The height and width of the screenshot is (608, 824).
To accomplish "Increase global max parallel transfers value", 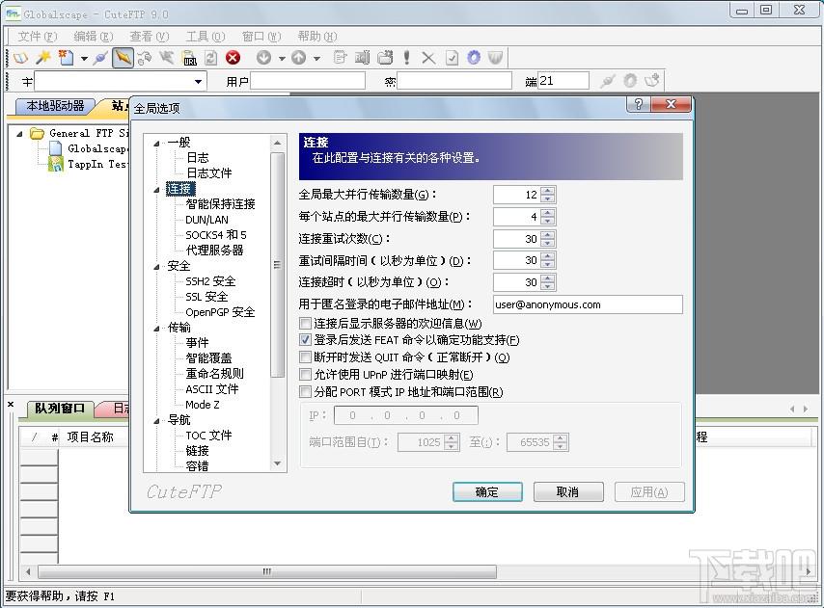I will [x=548, y=191].
